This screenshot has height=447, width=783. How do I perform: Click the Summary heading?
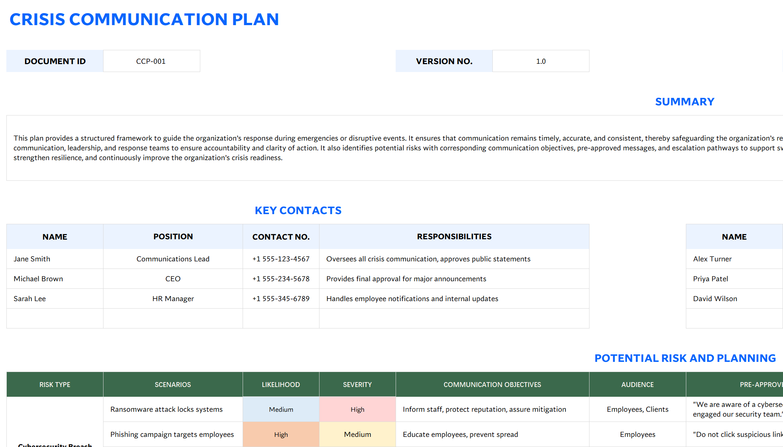(685, 102)
